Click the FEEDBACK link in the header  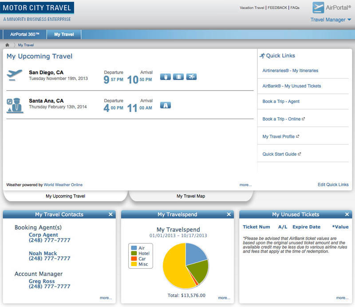pyautogui.click(x=277, y=8)
